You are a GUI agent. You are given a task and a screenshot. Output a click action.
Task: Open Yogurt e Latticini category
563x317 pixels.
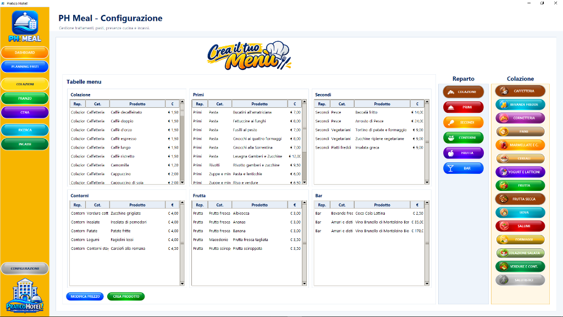click(x=520, y=172)
